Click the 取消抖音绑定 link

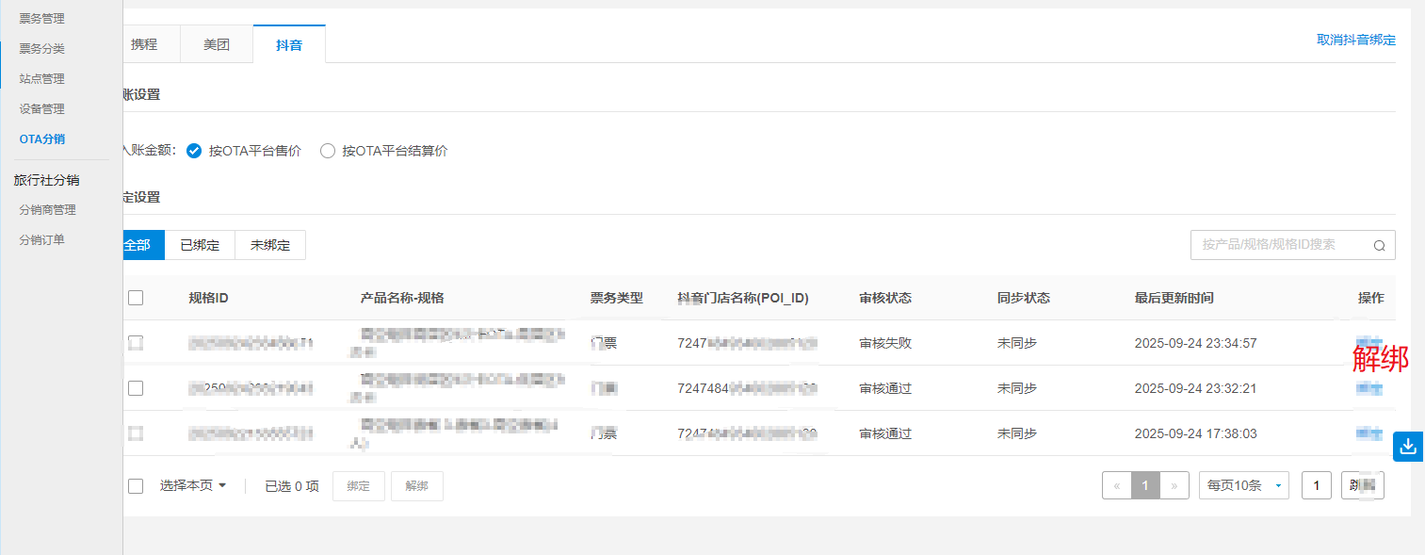(x=1355, y=40)
